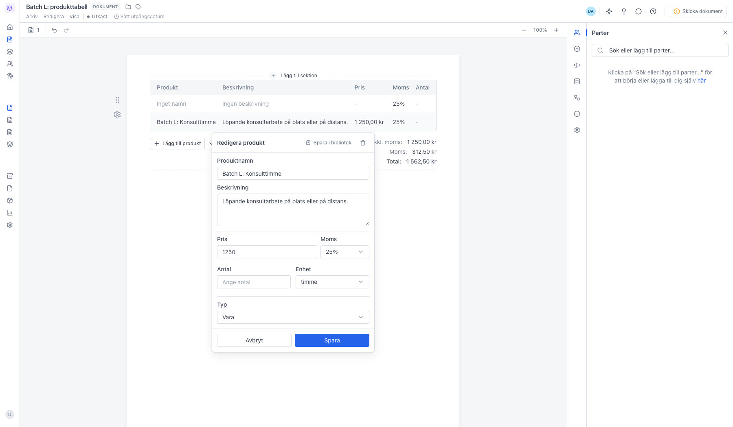
Task: Click the undo arrow in toolbar
Action: (54, 30)
